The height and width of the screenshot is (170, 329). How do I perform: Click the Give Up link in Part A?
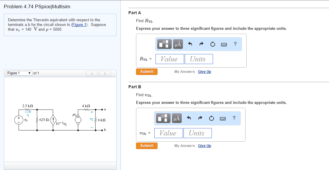click(x=204, y=71)
